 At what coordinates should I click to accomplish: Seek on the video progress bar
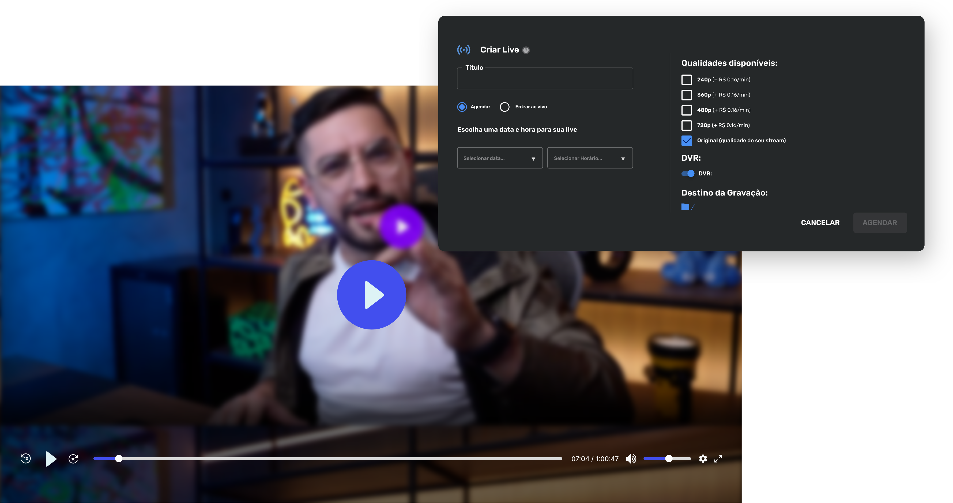point(328,459)
